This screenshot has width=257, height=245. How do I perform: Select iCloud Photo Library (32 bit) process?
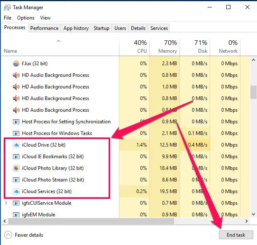click(53, 168)
